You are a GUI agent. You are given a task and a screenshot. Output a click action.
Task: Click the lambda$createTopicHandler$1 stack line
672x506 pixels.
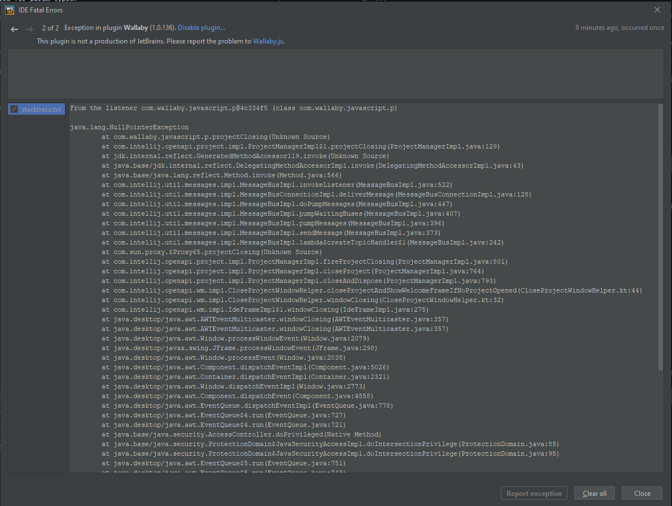click(x=303, y=242)
